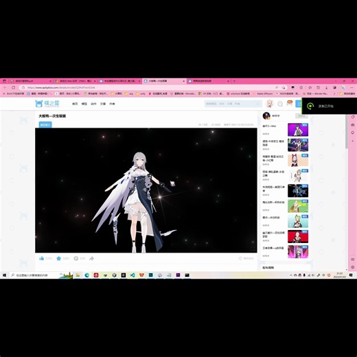Click the browser refresh button
357x357 pixels.
[13, 87]
